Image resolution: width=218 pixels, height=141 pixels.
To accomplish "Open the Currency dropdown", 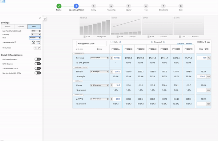I will [x=36, y=34].
